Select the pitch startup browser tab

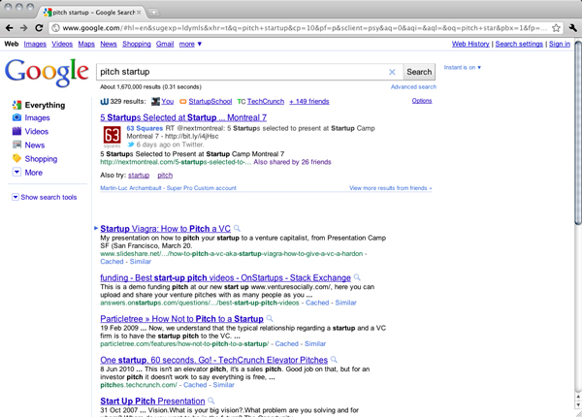92,13
